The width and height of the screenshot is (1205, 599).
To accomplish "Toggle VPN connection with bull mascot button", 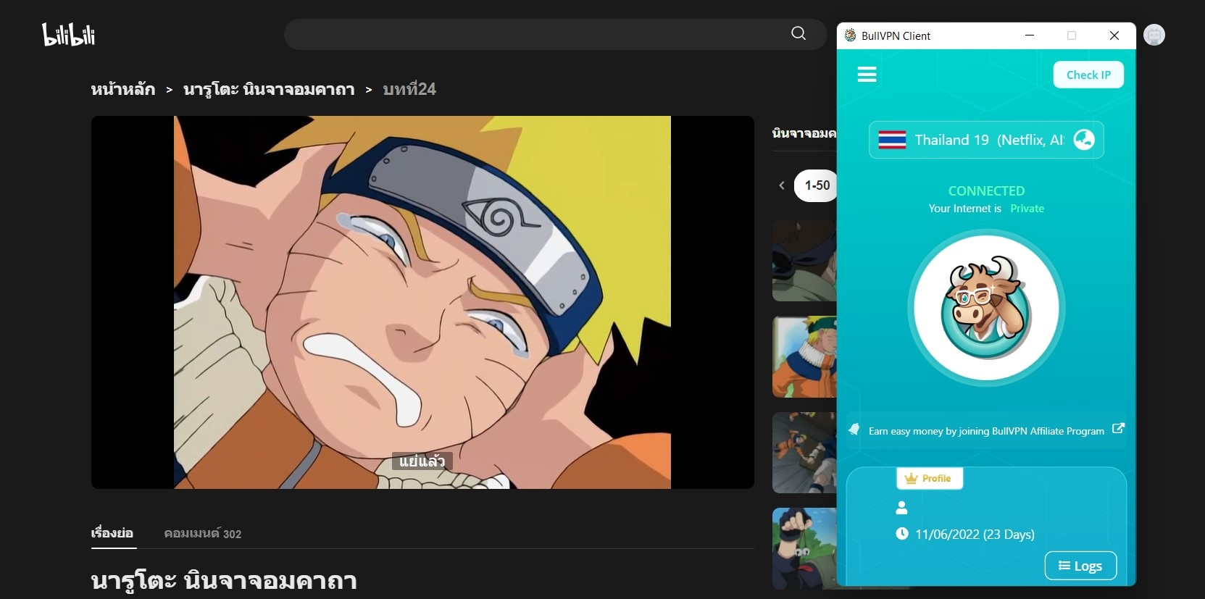I will click(985, 309).
